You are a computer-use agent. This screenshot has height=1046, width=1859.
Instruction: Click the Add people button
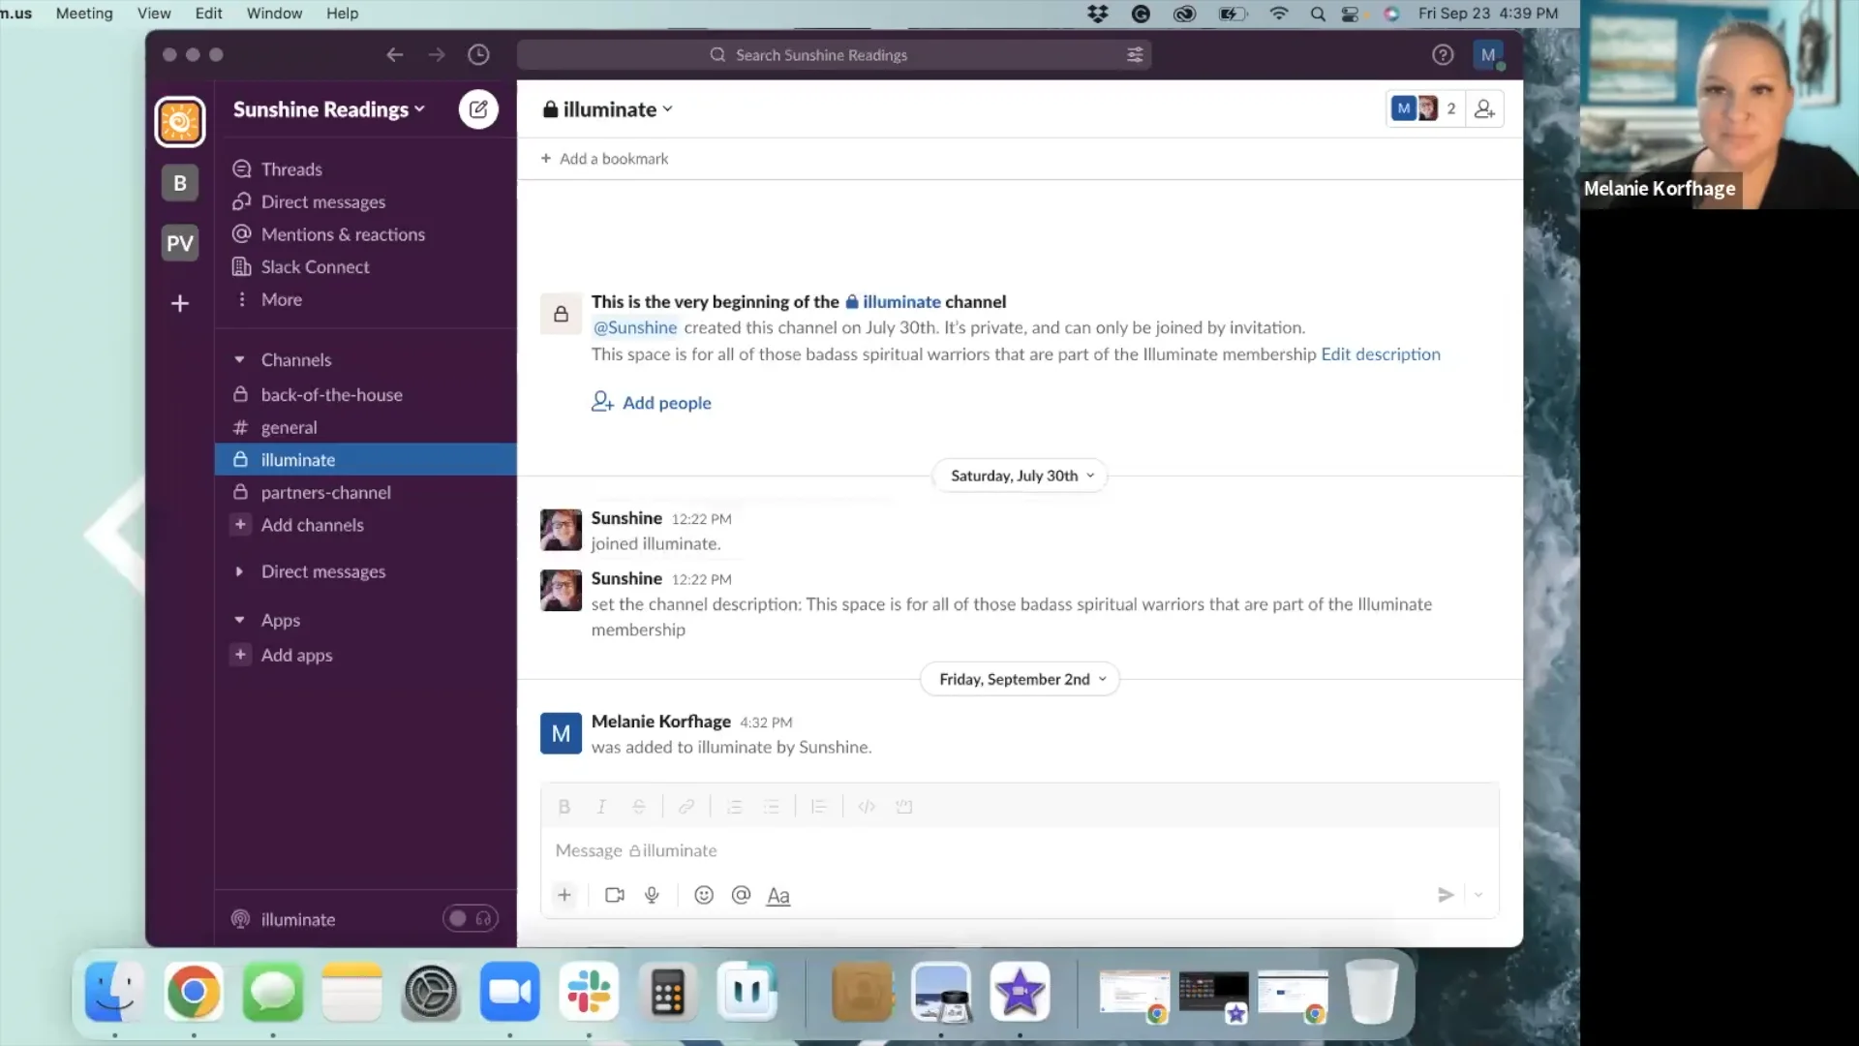pyautogui.click(x=651, y=402)
